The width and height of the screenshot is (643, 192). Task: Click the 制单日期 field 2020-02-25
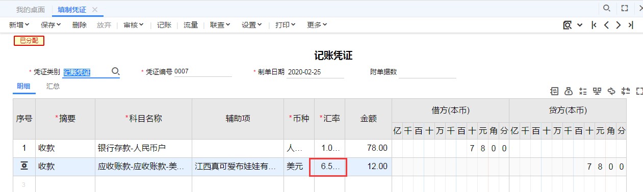pyautogui.click(x=316, y=72)
